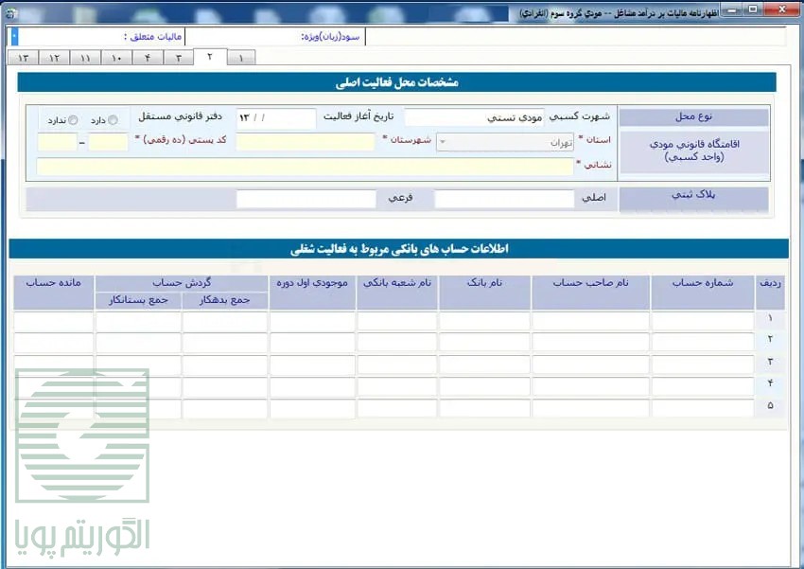Image resolution: width=804 pixels, height=569 pixels.
Task: Select the 'دارد' radio button
Action: tap(114, 120)
